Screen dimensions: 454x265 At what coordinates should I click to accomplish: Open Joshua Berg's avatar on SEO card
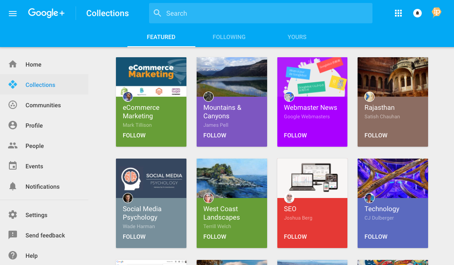click(289, 198)
